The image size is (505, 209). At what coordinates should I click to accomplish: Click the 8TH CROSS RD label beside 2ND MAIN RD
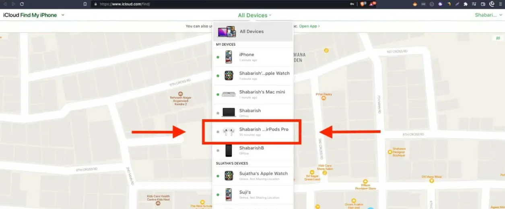(x=87, y=170)
